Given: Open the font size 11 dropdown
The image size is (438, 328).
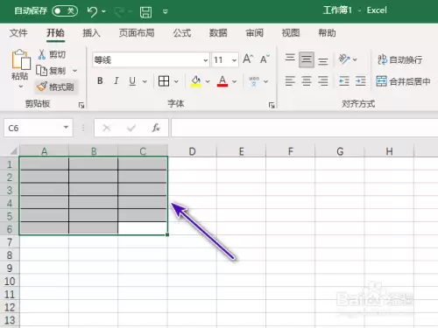Looking at the screenshot, I should coord(234,60).
